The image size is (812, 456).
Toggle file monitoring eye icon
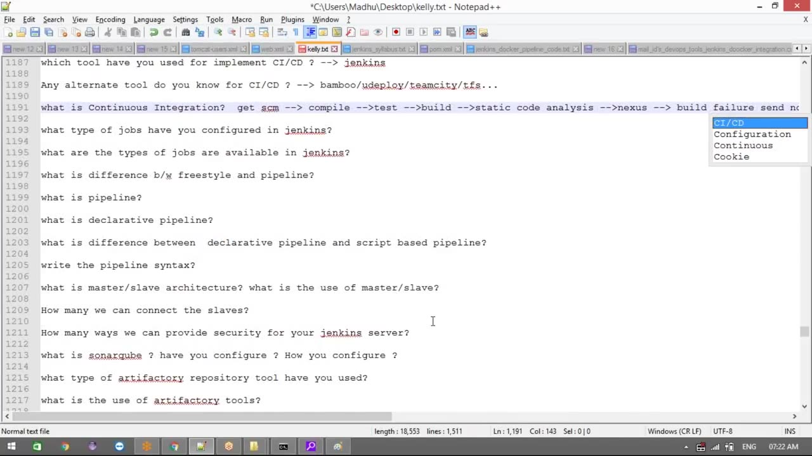click(378, 32)
